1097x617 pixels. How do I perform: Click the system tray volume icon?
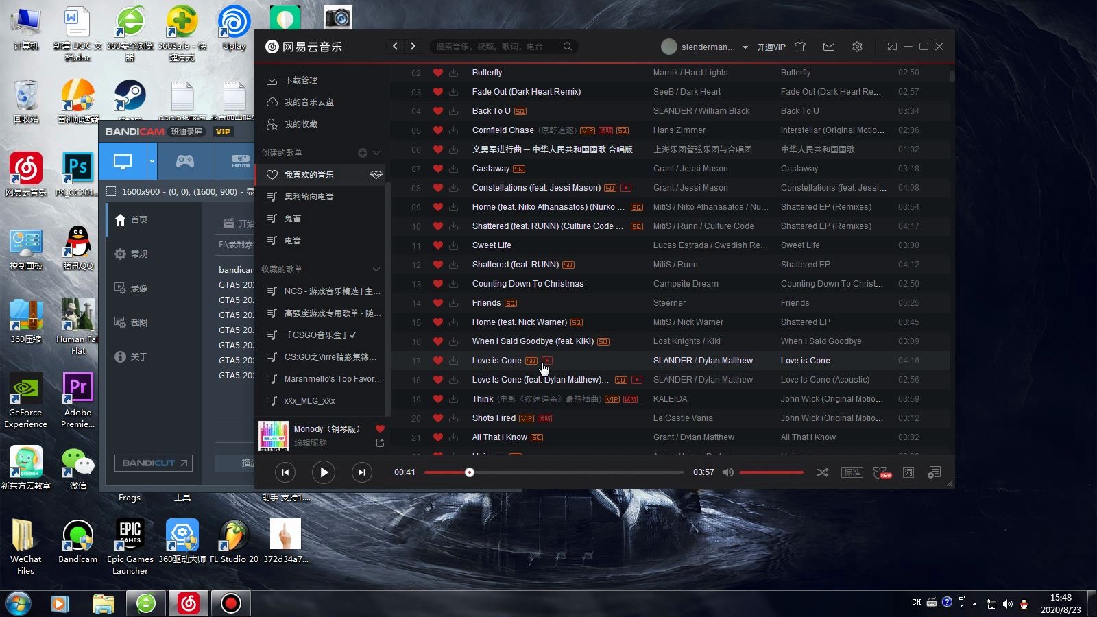point(1007,604)
